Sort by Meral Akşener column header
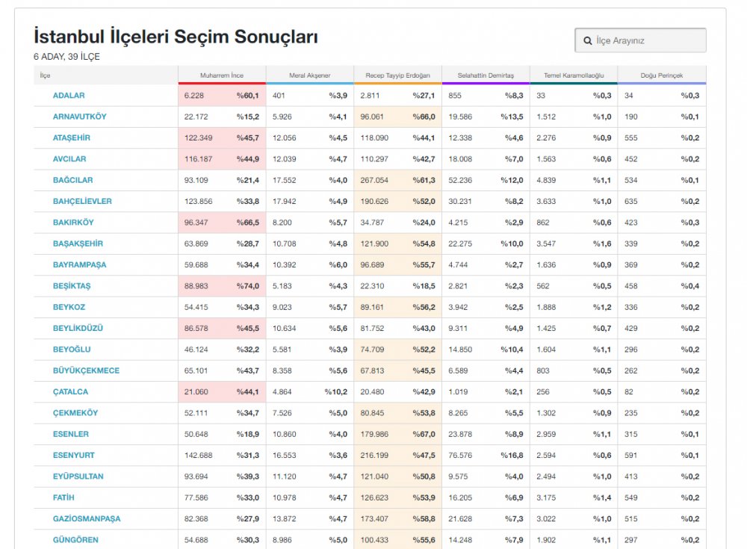747x549 pixels. point(309,75)
